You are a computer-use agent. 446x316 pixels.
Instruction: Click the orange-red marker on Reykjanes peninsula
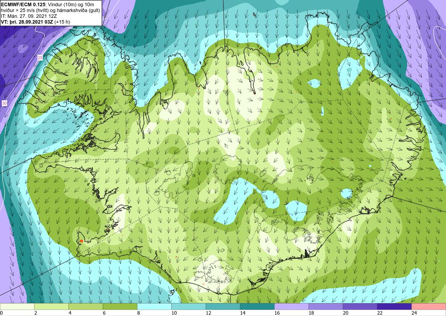(81, 241)
